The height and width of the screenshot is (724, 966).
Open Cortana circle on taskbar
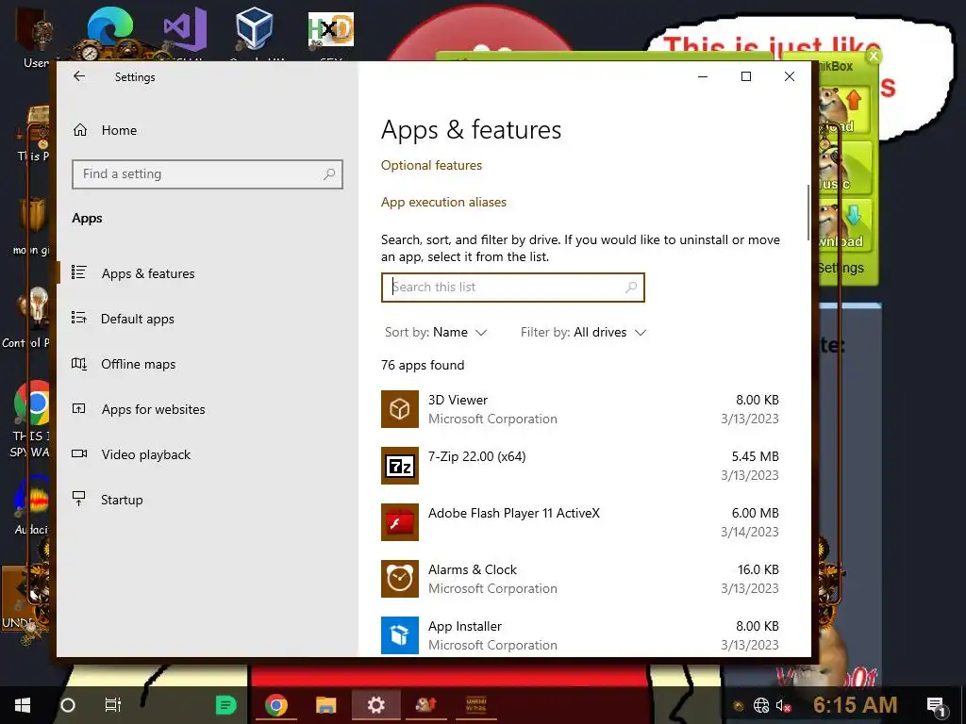68,705
